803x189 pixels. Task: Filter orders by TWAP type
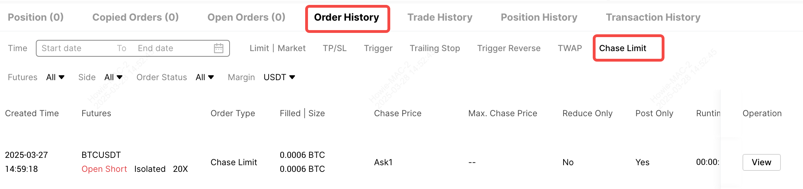click(x=570, y=48)
